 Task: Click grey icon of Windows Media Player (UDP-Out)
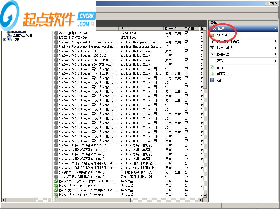tap(56, 55)
